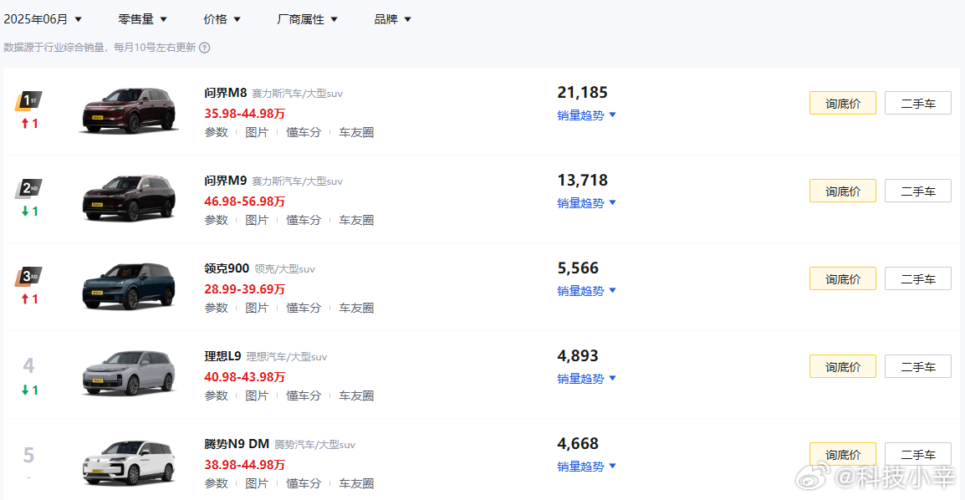Screen dimensions: 965x500
Task: Click sales figure 21,185
Action: pos(582,93)
